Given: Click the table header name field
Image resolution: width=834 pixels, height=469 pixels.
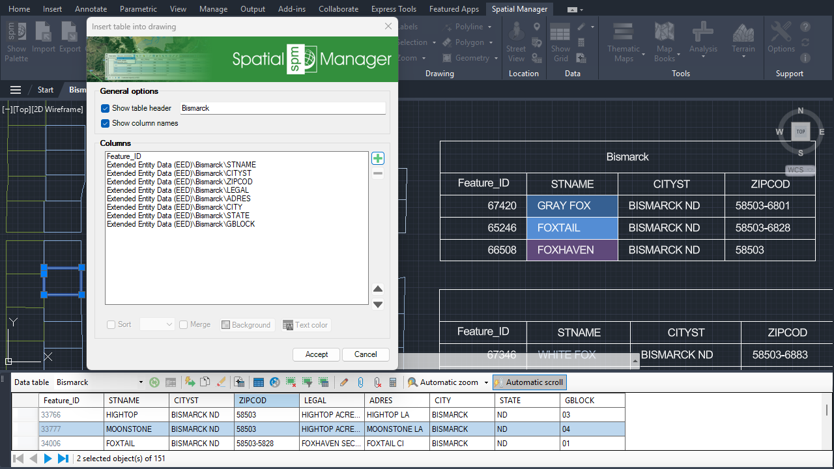Looking at the screenshot, I should point(282,108).
